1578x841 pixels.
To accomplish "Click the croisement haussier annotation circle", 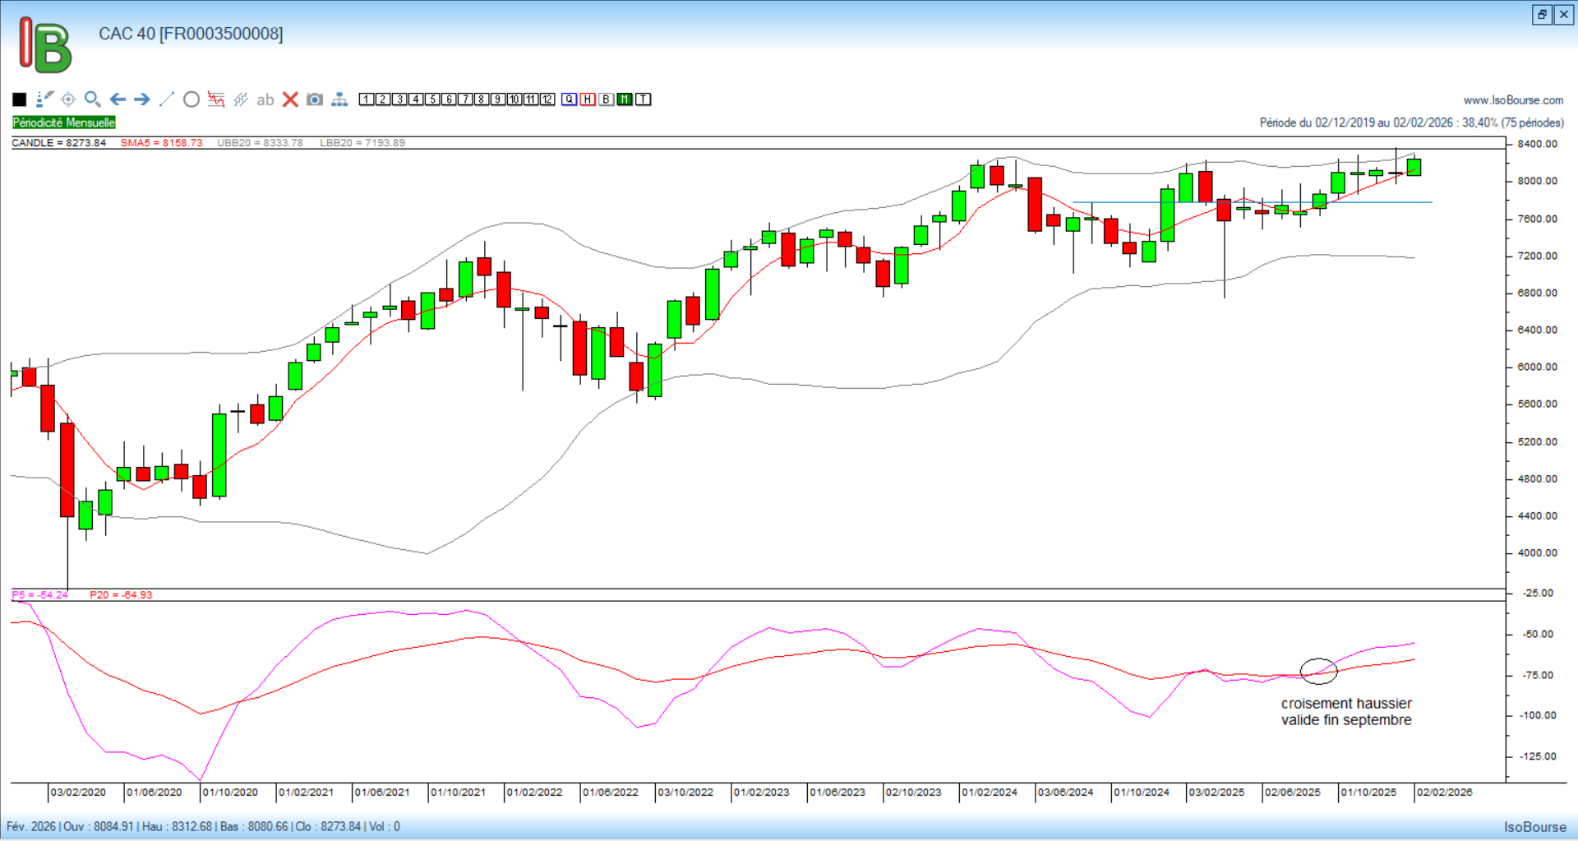I will [1318, 671].
